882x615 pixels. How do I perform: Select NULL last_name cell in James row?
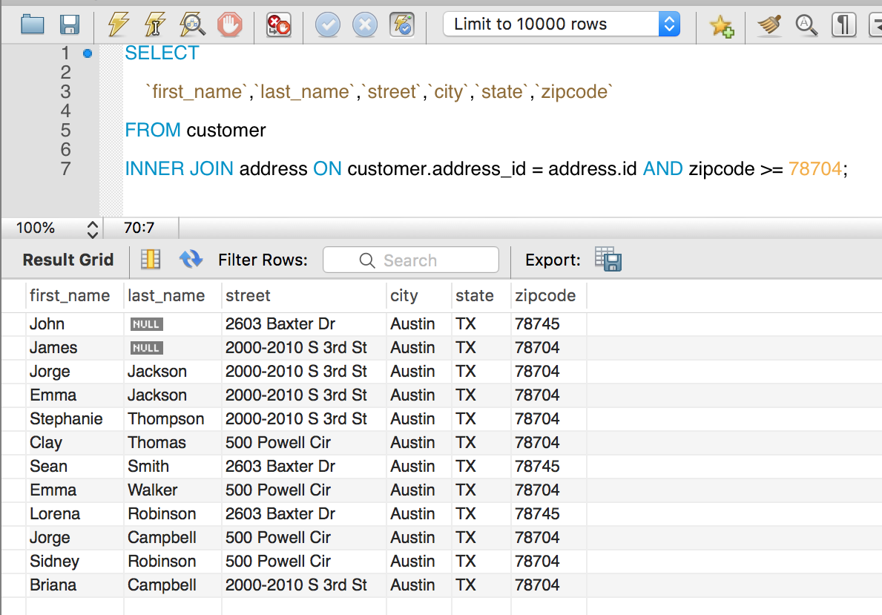pyautogui.click(x=173, y=348)
